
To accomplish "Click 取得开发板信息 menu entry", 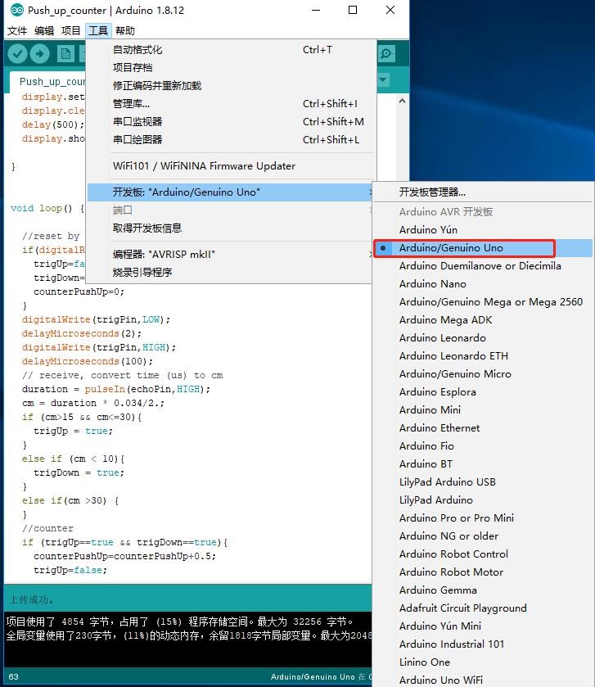I will (147, 228).
